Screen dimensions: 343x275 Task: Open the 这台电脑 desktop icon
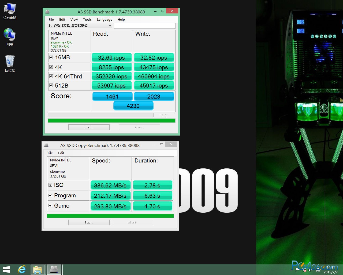click(10, 11)
